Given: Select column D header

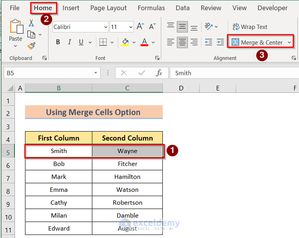Looking at the screenshot, I should point(181,88).
